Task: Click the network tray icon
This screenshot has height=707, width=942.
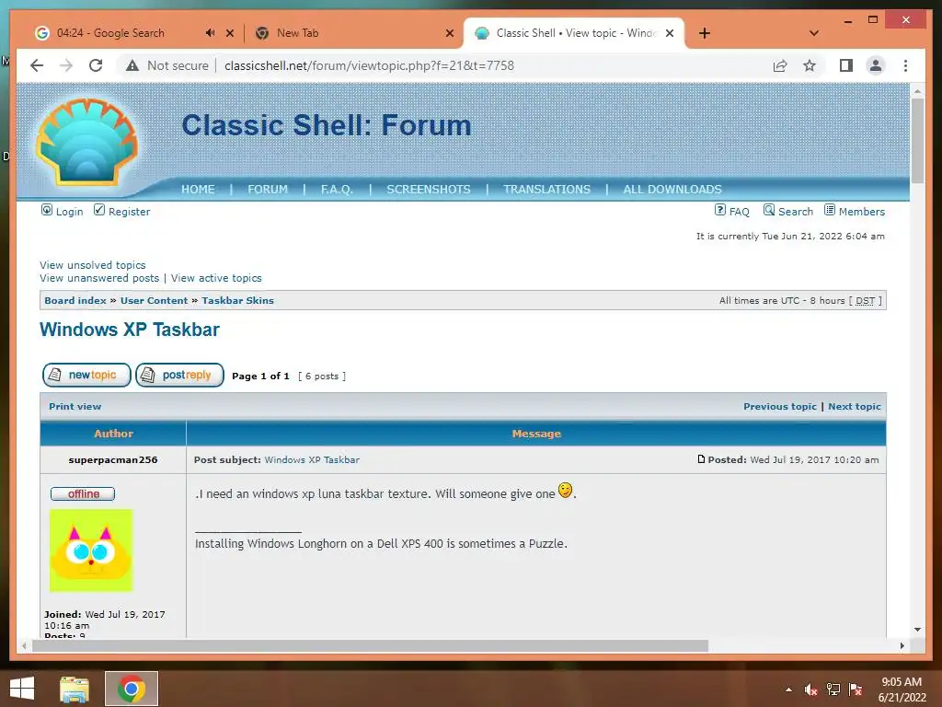Action: coord(833,690)
